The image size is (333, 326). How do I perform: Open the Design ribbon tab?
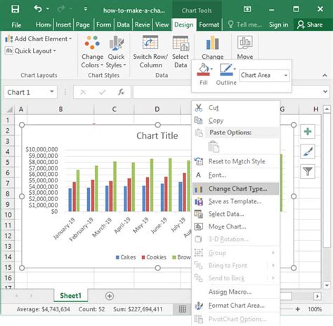tap(184, 25)
